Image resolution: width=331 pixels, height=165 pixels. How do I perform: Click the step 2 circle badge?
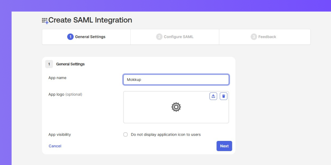point(159,37)
